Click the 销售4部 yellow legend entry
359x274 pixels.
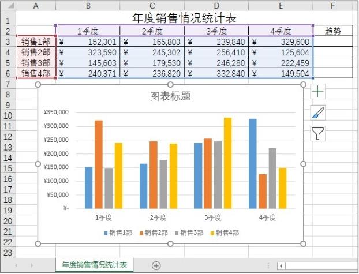pos(225,233)
